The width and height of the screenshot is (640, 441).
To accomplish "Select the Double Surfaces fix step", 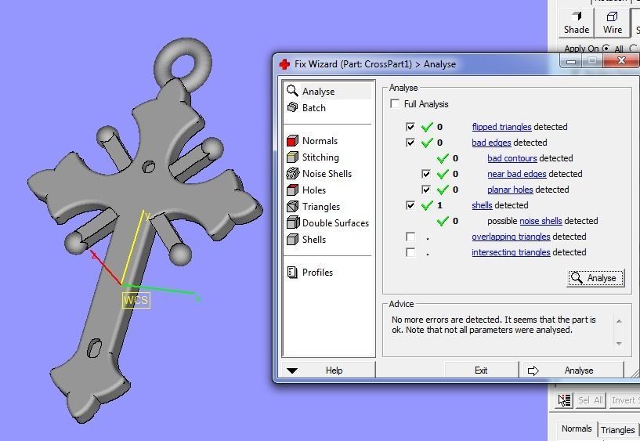I will (x=328, y=222).
